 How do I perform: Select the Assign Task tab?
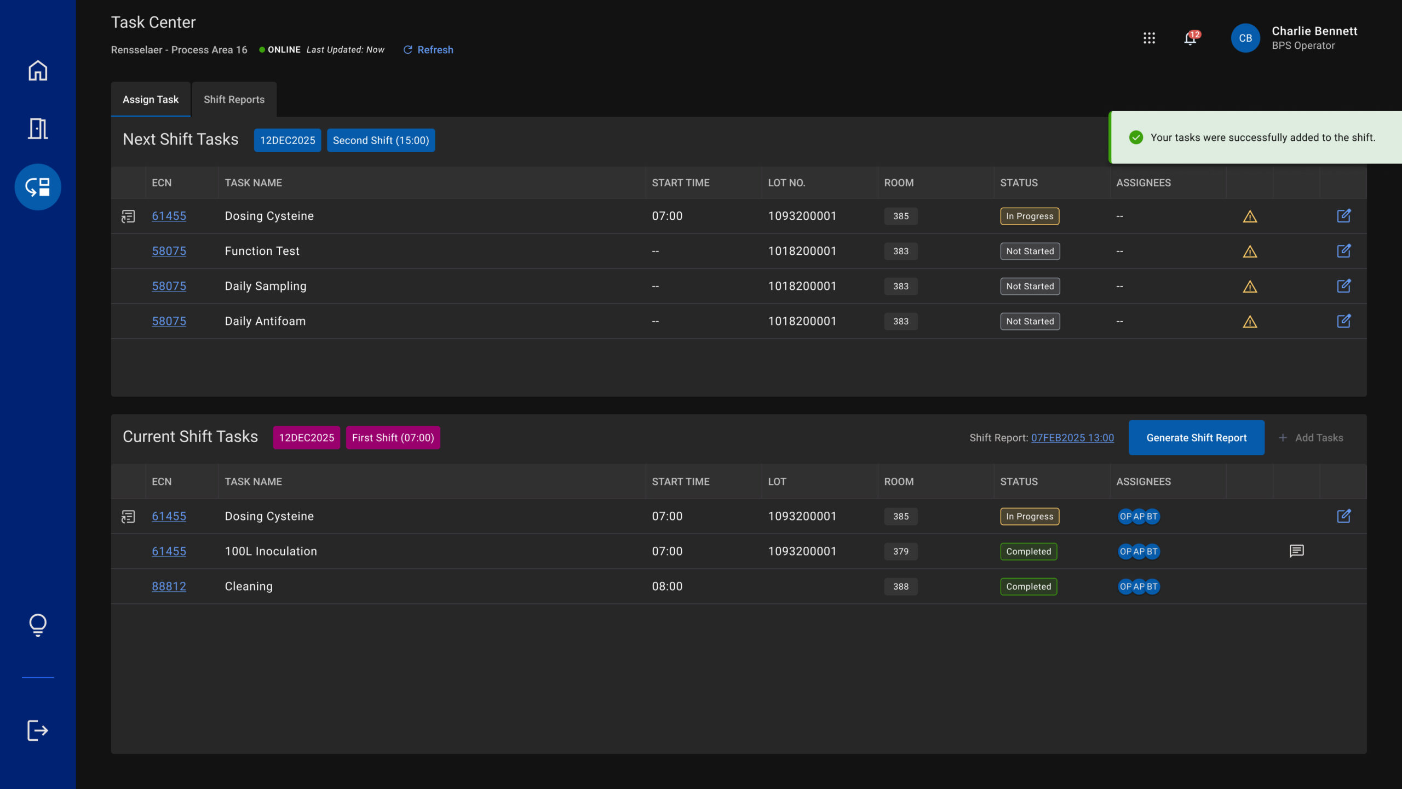[151, 100]
